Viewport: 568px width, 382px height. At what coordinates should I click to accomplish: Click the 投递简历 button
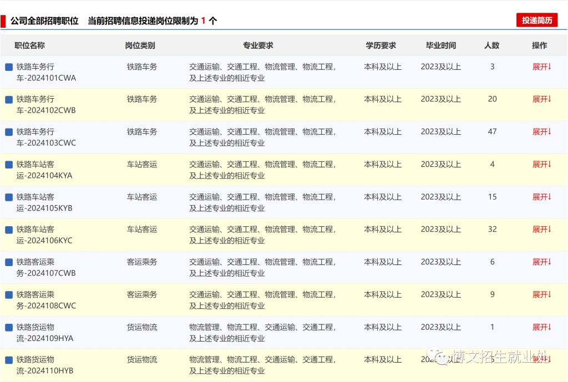point(536,21)
